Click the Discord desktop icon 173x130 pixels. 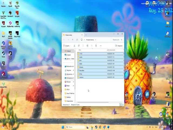(161, 115)
